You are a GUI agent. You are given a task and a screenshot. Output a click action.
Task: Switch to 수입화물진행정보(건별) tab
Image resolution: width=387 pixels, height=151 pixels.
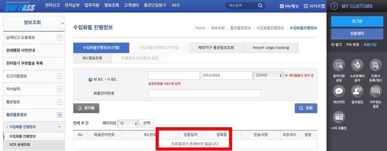(x=101, y=48)
